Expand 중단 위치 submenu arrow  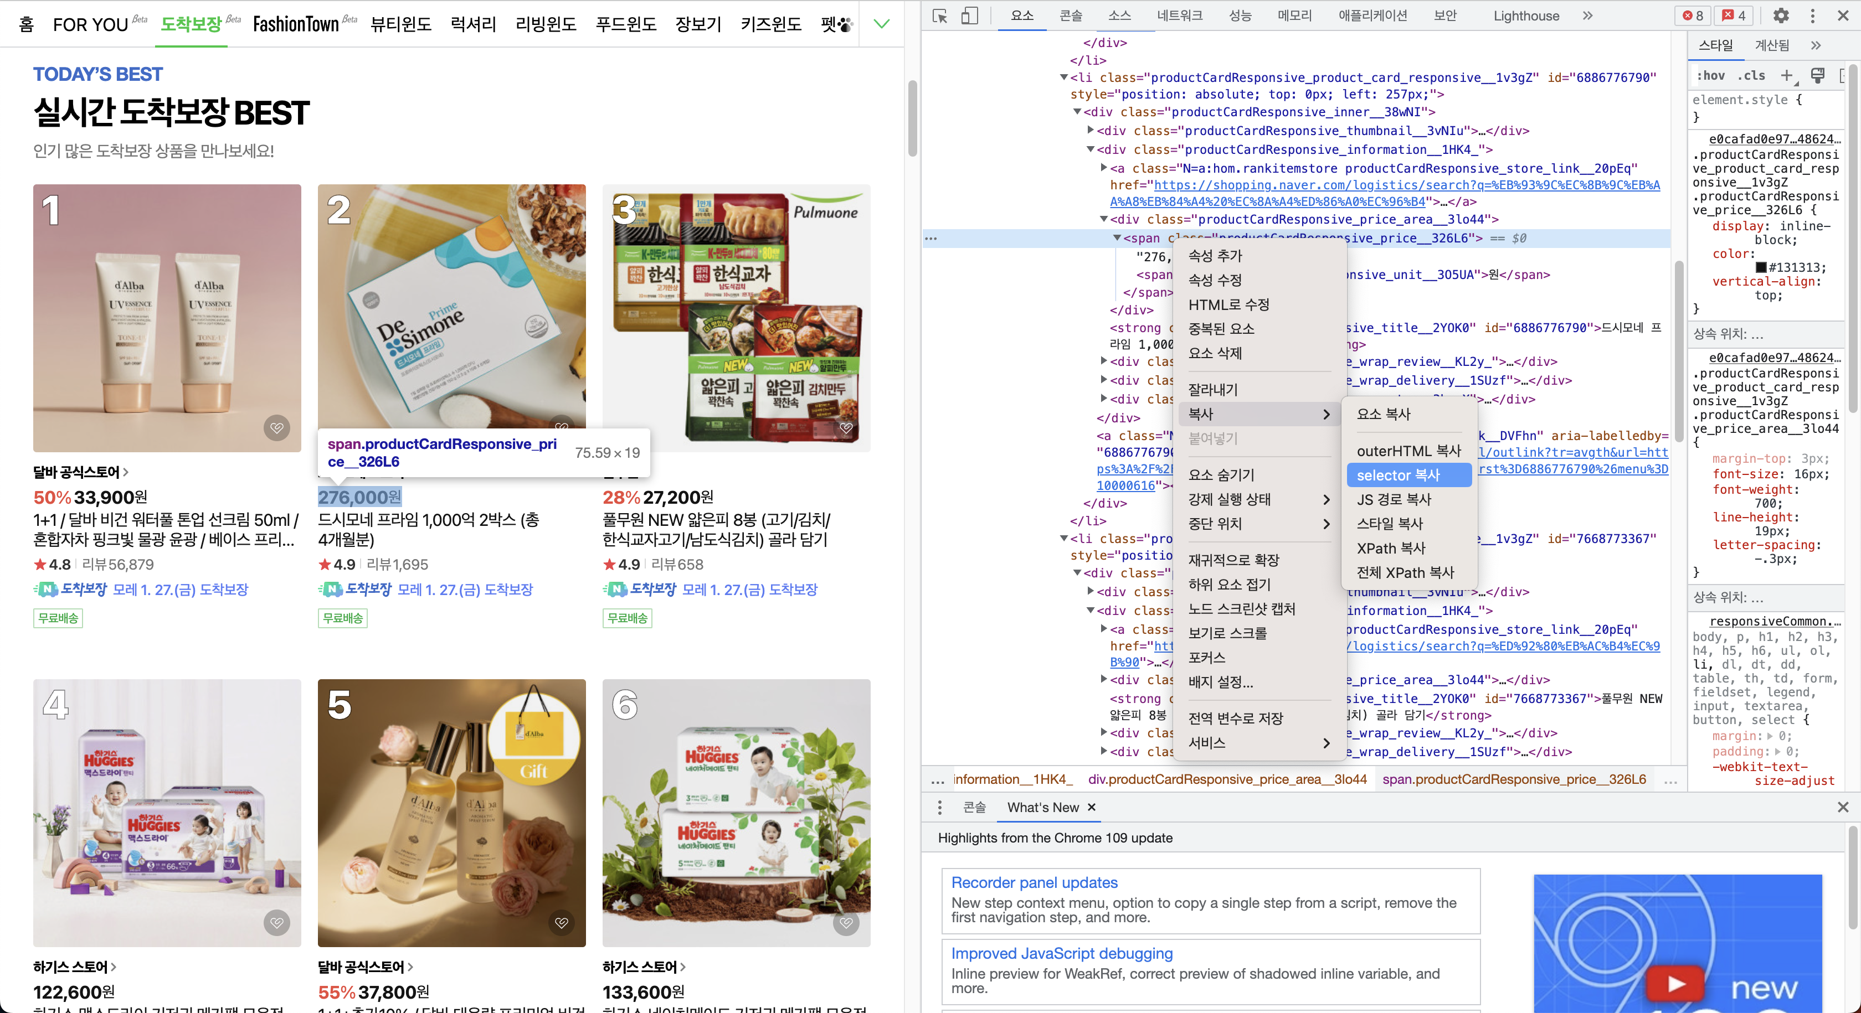[1325, 524]
